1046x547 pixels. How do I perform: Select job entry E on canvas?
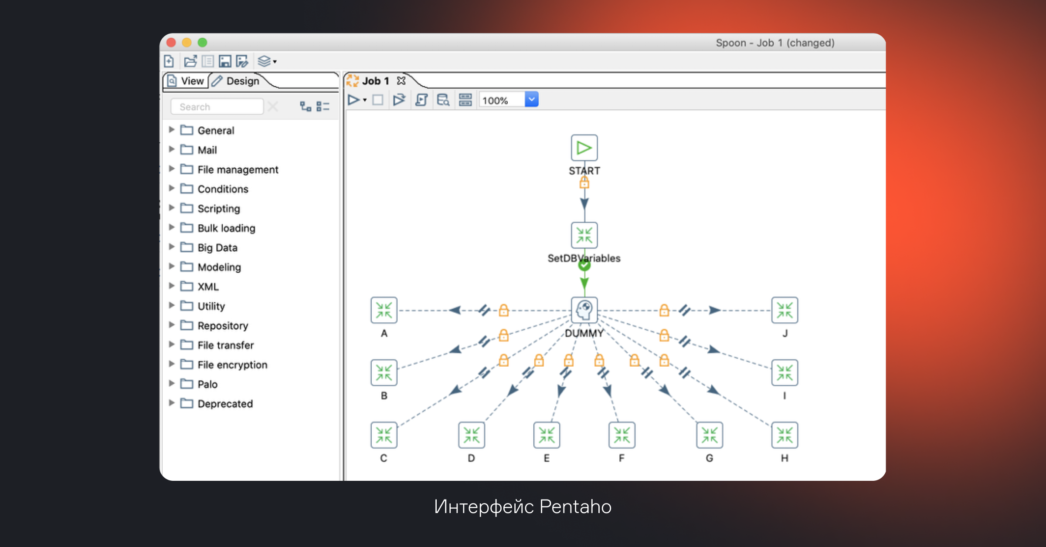coord(547,435)
